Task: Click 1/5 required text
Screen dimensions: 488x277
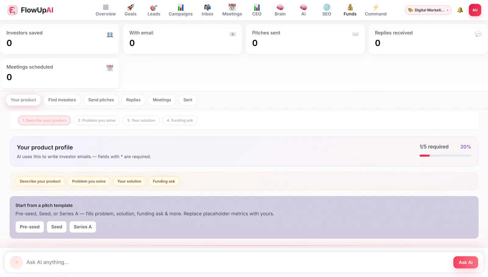Action: point(434,147)
